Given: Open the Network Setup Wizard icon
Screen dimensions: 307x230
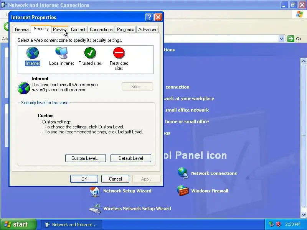Looking at the screenshot, I should tap(95, 191).
